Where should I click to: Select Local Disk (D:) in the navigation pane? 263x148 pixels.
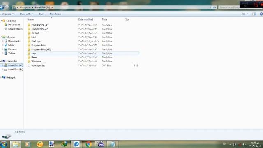point(16,69)
